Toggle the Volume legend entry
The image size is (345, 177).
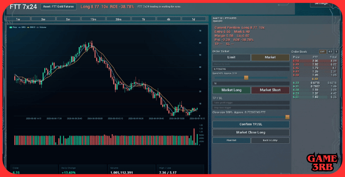(x=41, y=27)
